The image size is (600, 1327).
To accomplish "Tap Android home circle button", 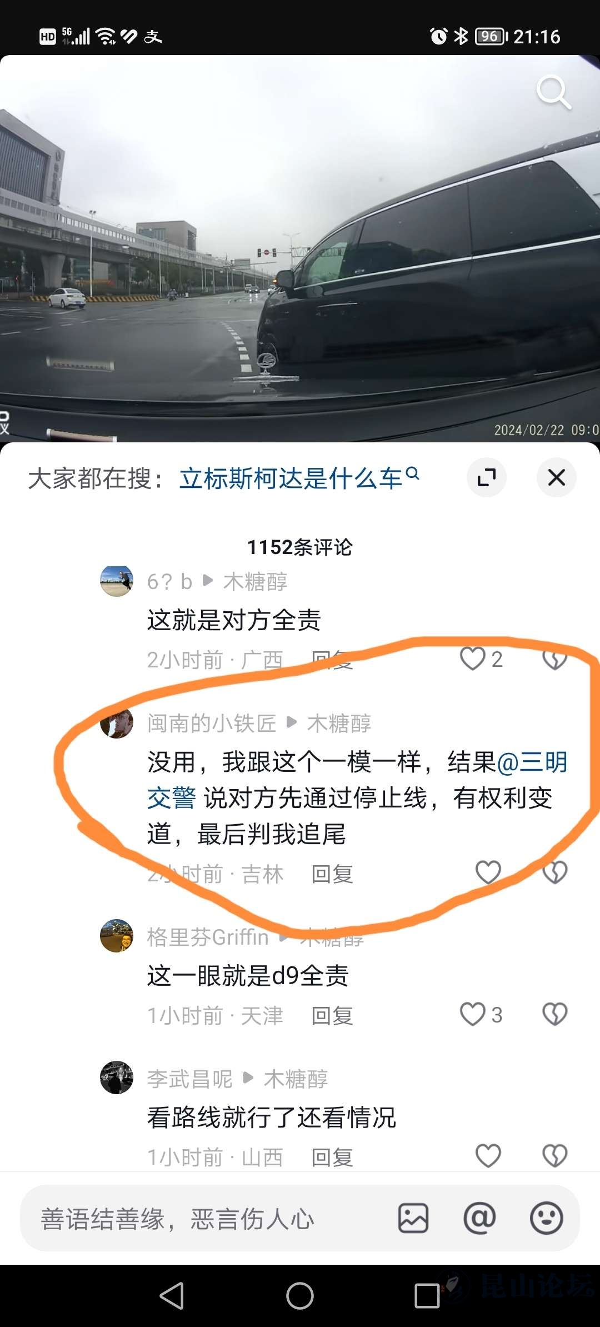I will [300, 1296].
